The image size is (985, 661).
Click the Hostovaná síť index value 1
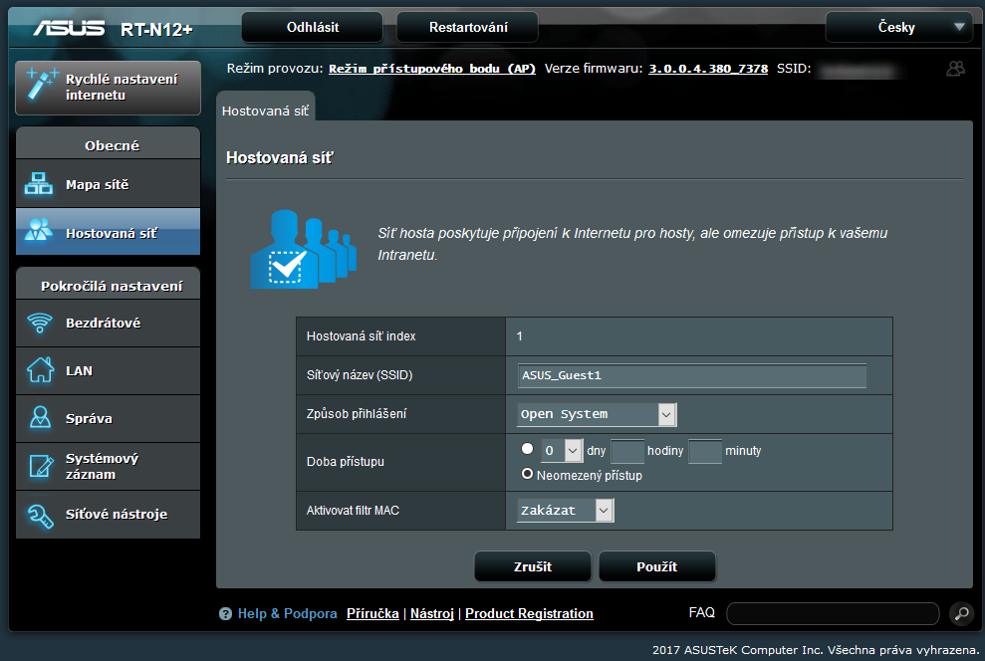pyautogui.click(x=520, y=336)
